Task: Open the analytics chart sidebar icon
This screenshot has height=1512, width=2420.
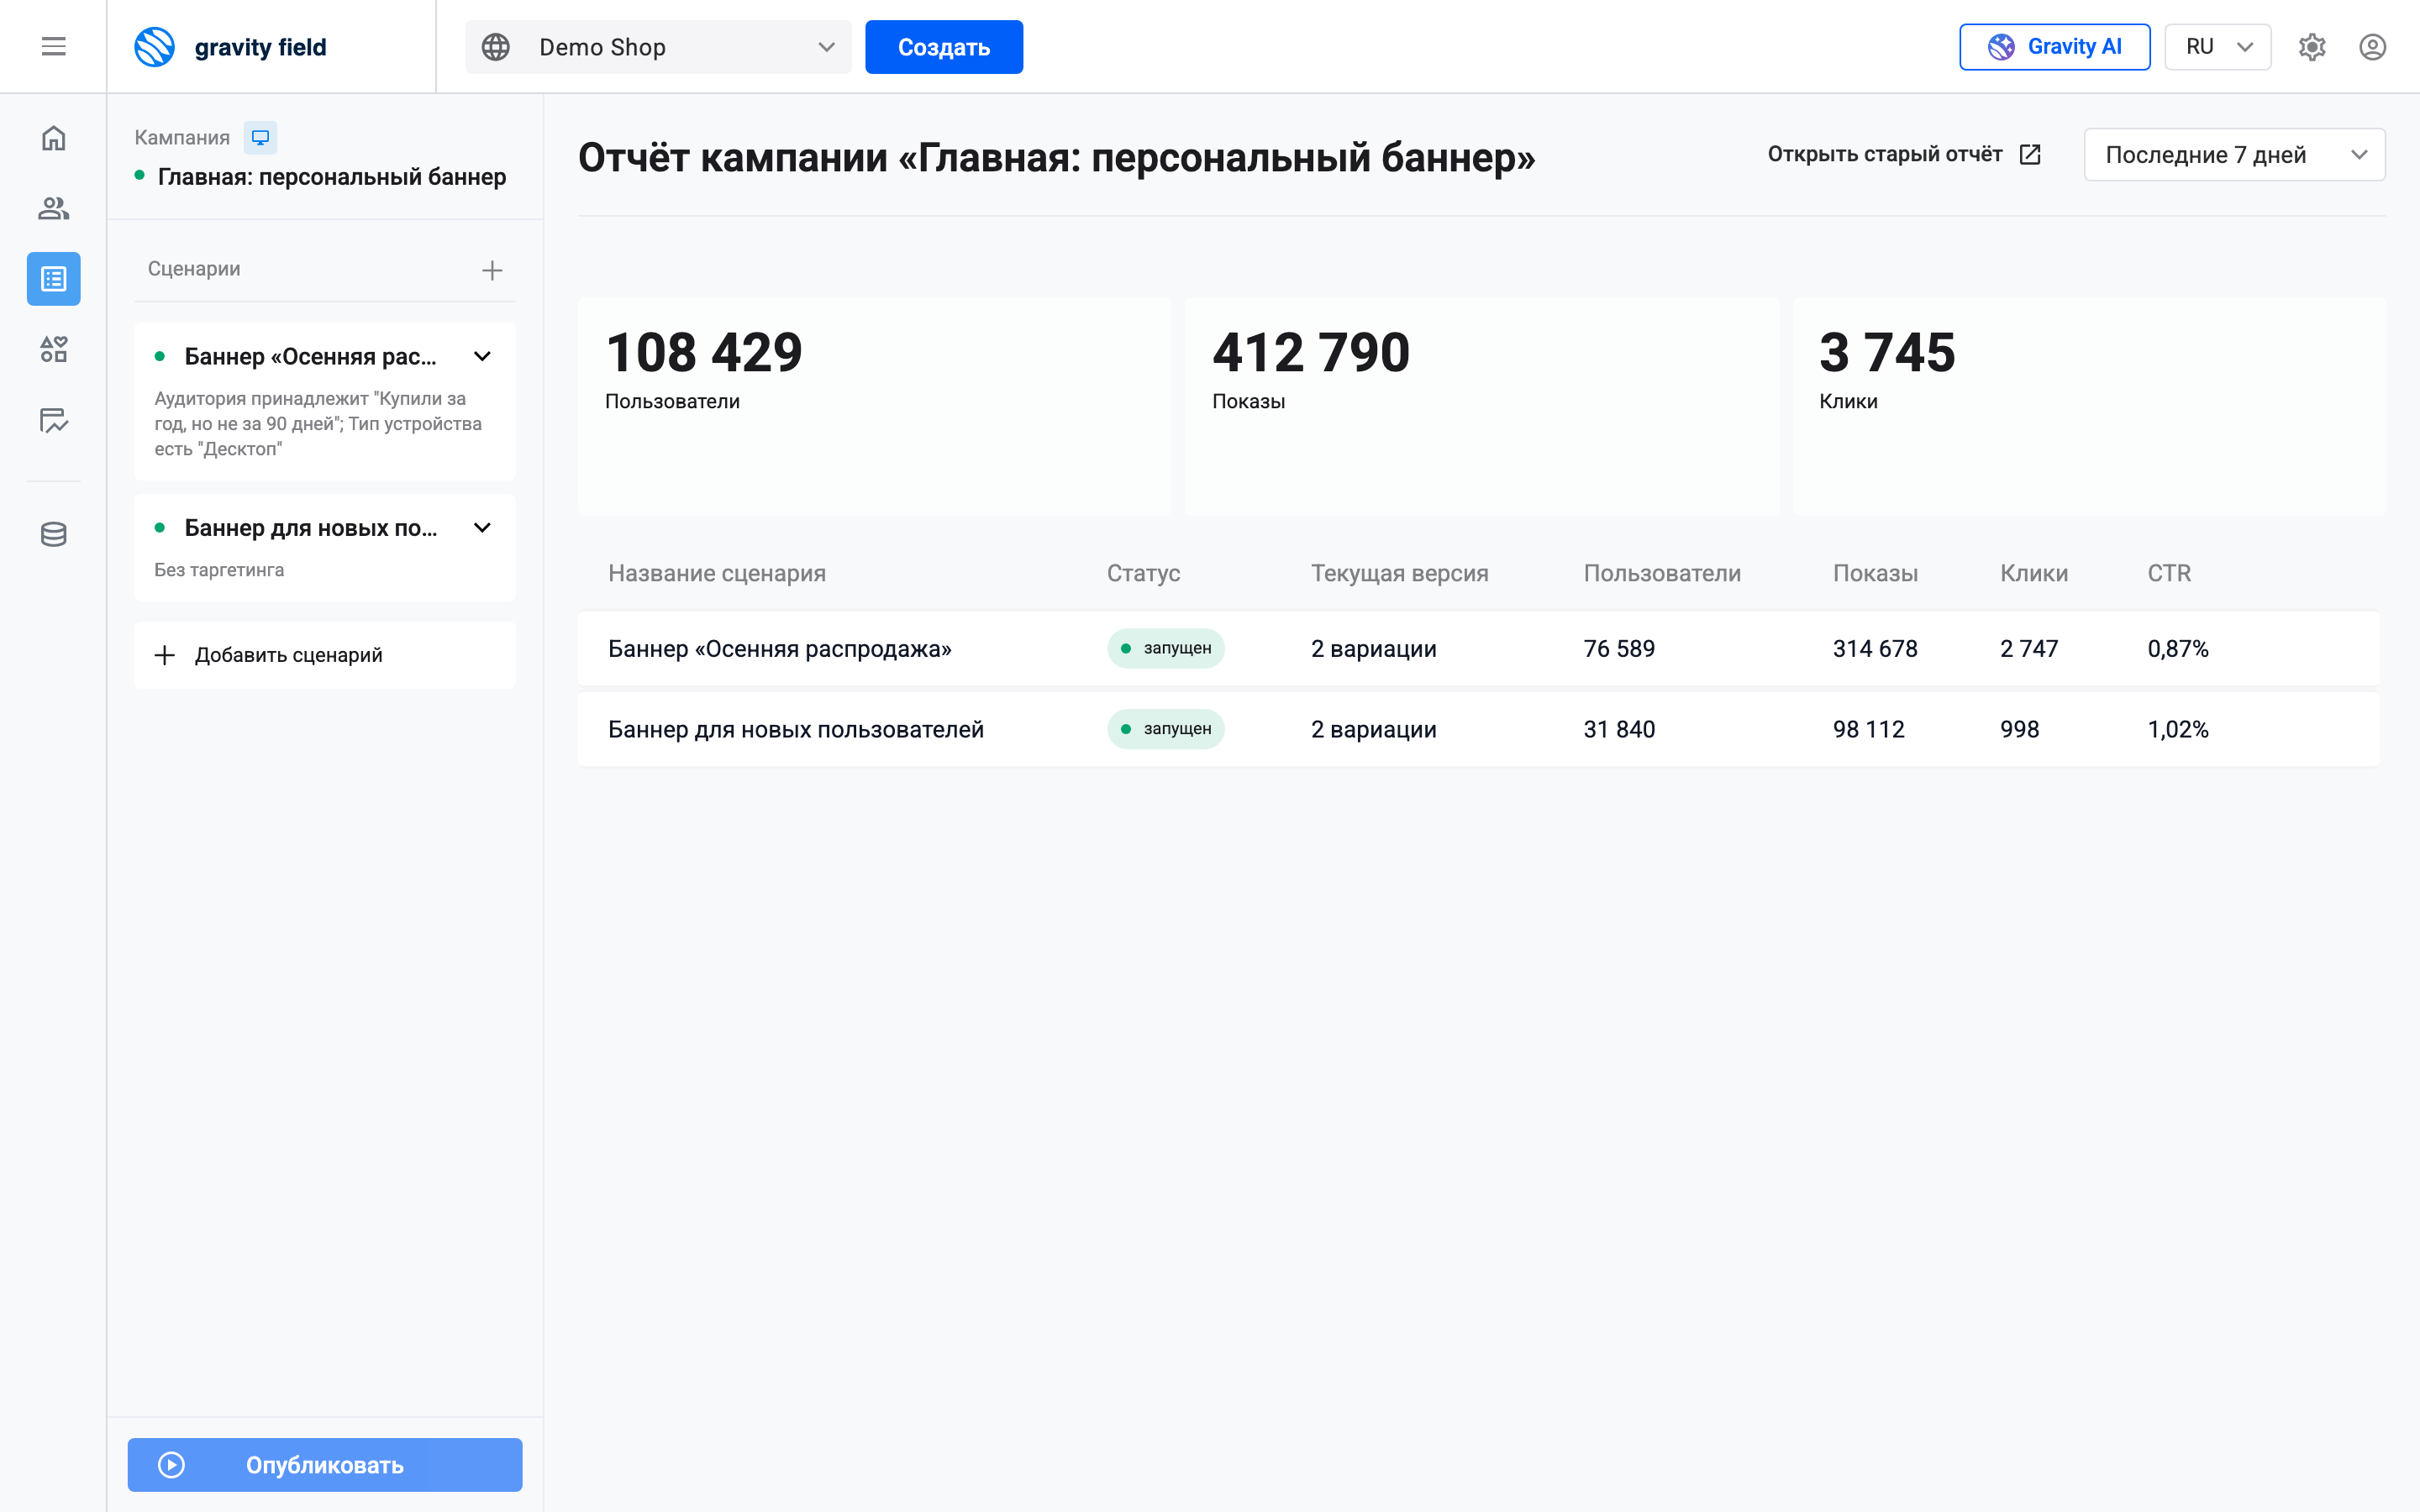Action: point(53,420)
